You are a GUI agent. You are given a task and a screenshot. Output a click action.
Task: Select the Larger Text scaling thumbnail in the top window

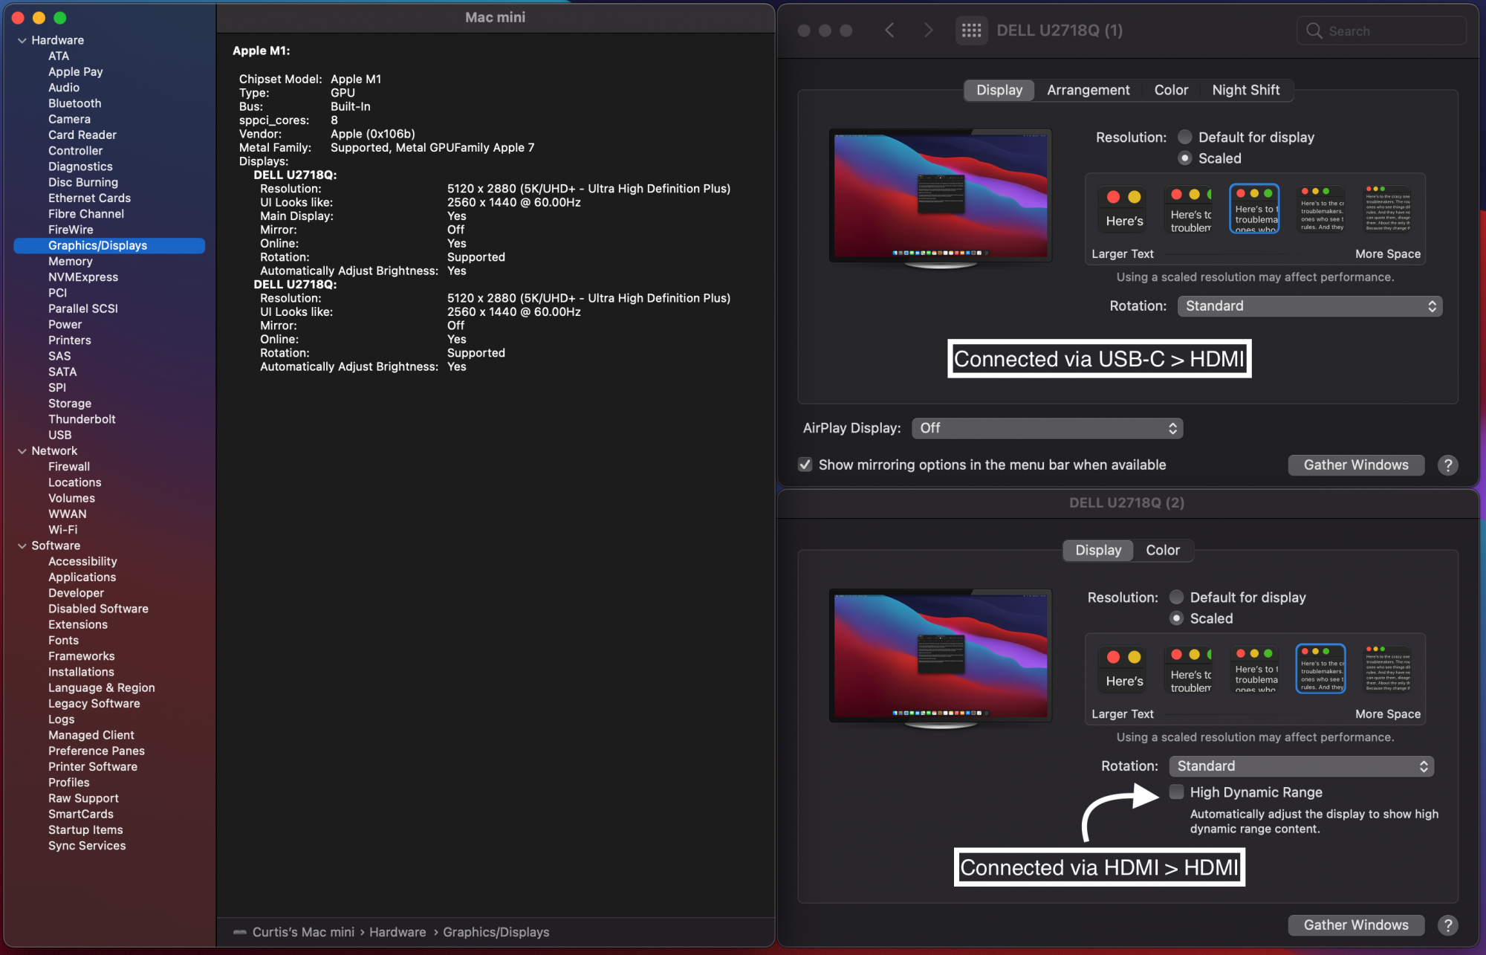[x=1123, y=209]
